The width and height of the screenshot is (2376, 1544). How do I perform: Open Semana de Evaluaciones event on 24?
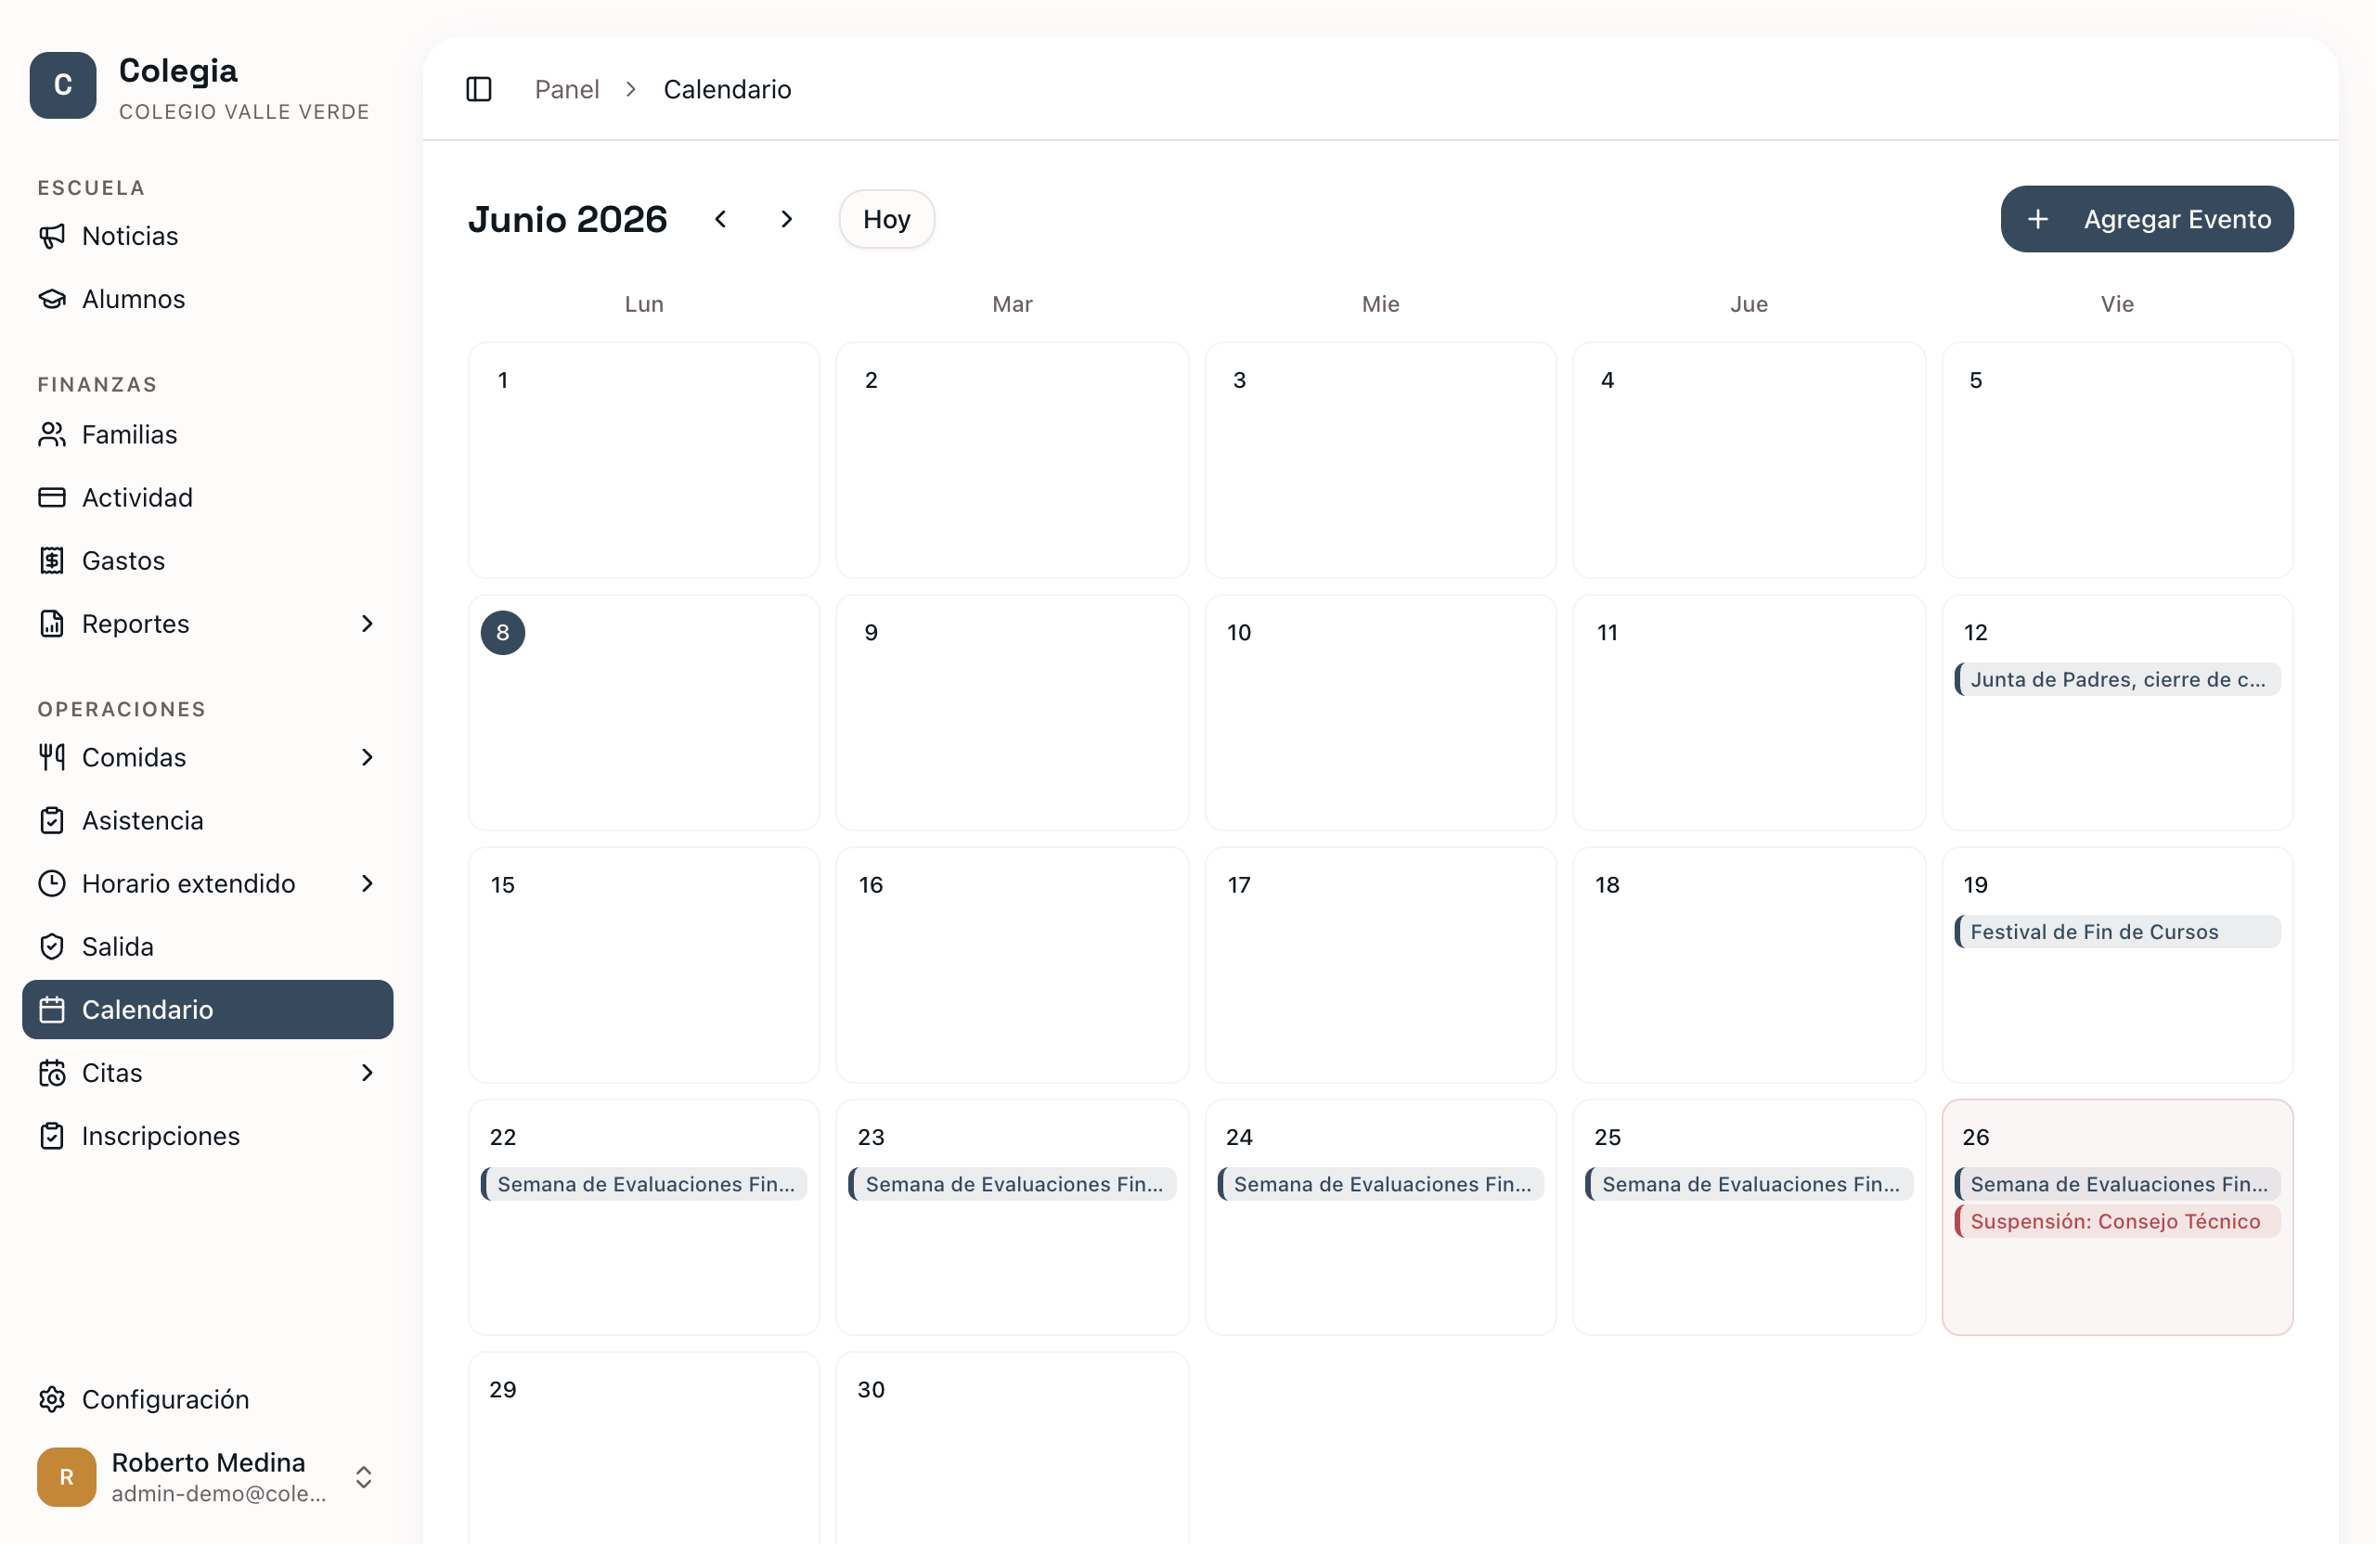(x=1381, y=1184)
